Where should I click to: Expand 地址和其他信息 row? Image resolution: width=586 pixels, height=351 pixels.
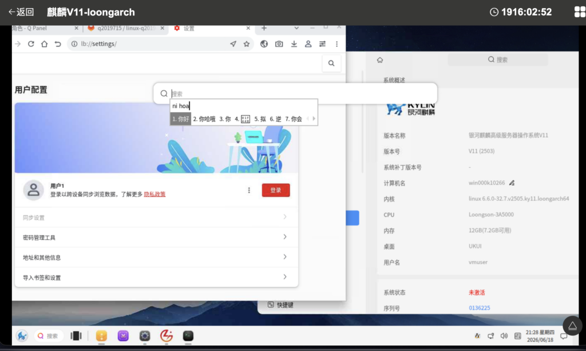click(156, 257)
